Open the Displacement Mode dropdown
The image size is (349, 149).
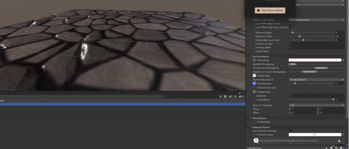(316, 20)
